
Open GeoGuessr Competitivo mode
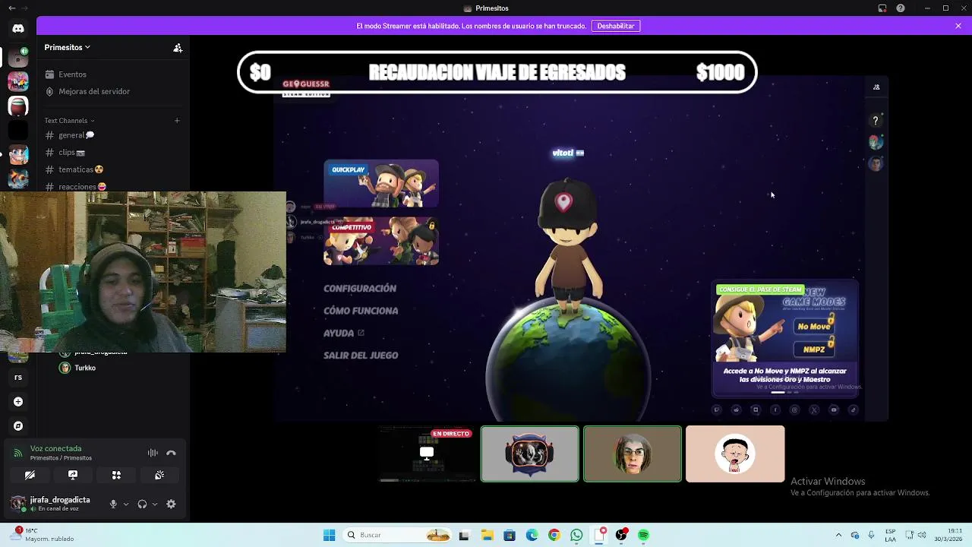point(381,242)
